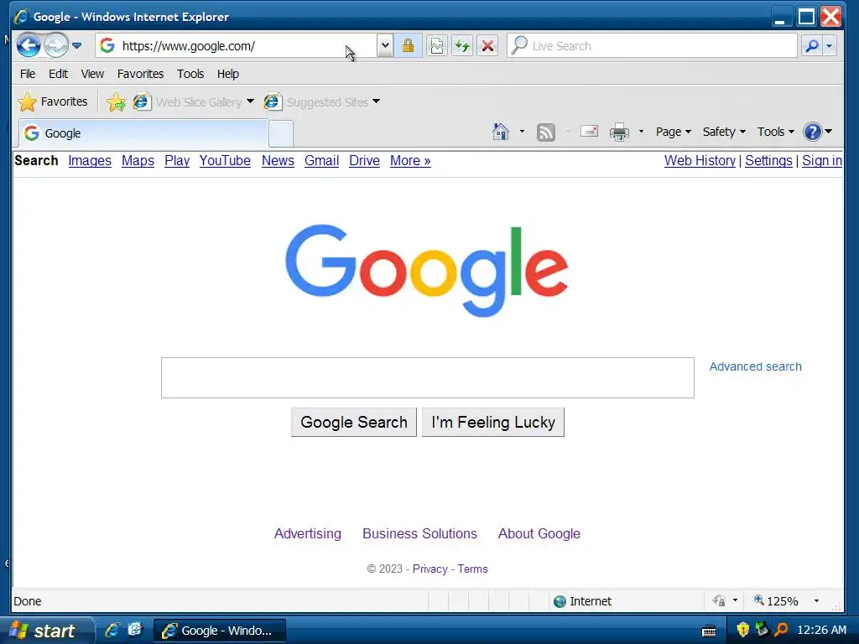Click the Internet security zone indicator
Viewport: 859px width, 644px height.
582,601
